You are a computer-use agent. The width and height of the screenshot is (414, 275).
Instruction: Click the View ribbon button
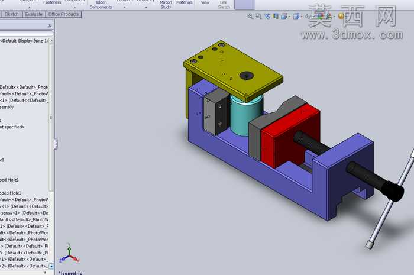205,2
